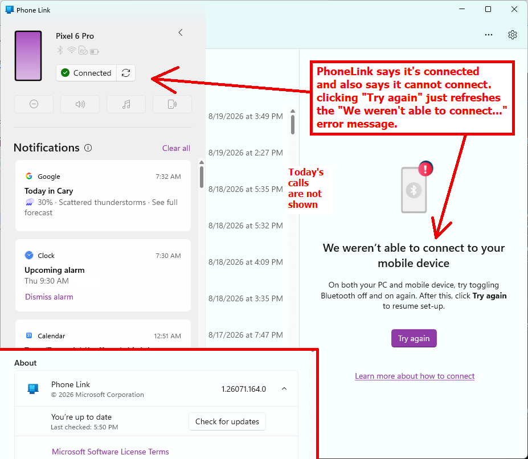Open the phone audio player music icon
This screenshot has height=459, width=528.
tap(126, 104)
